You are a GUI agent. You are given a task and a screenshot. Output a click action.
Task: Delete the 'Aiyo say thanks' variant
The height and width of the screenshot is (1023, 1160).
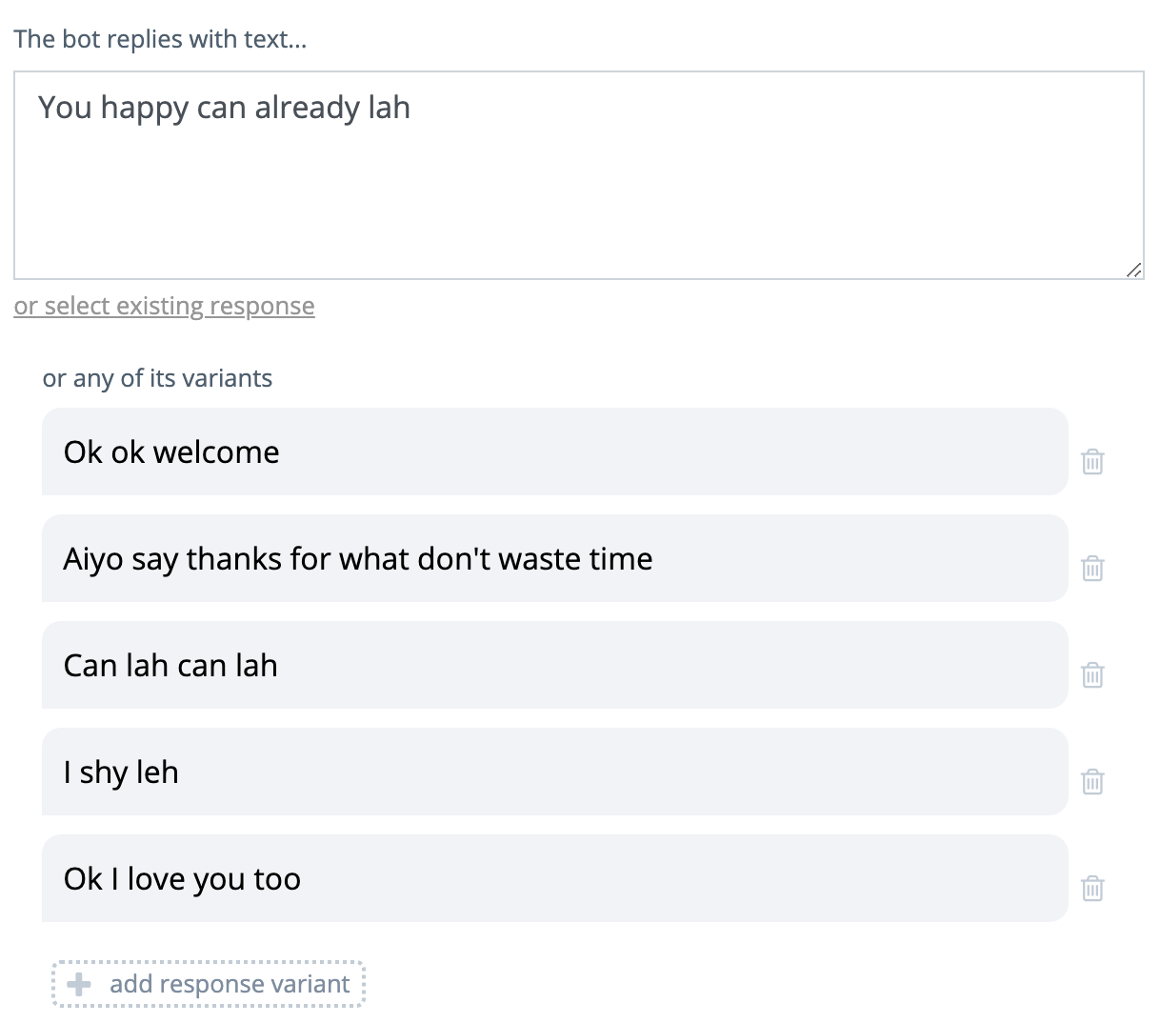[x=1092, y=569]
